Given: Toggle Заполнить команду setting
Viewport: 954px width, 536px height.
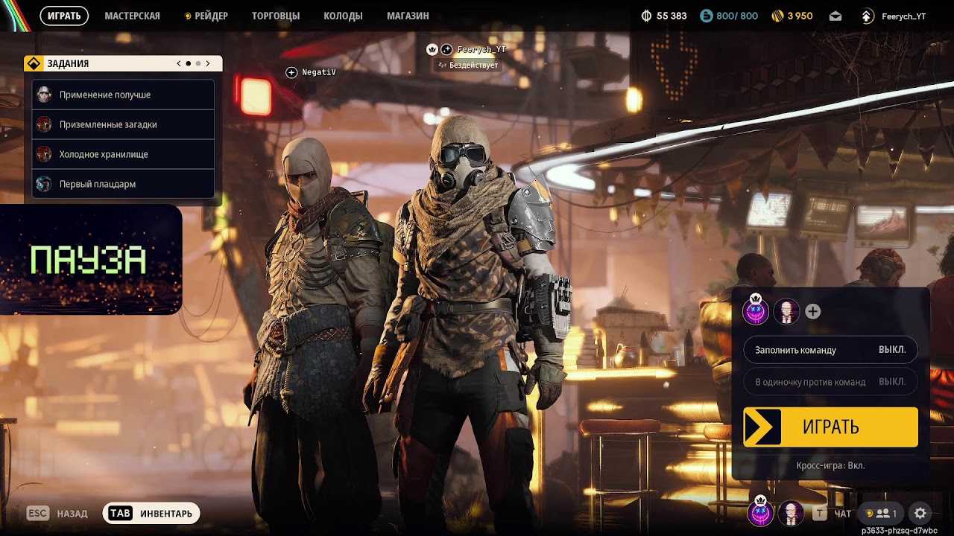Looking at the screenshot, I should coord(830,350).
